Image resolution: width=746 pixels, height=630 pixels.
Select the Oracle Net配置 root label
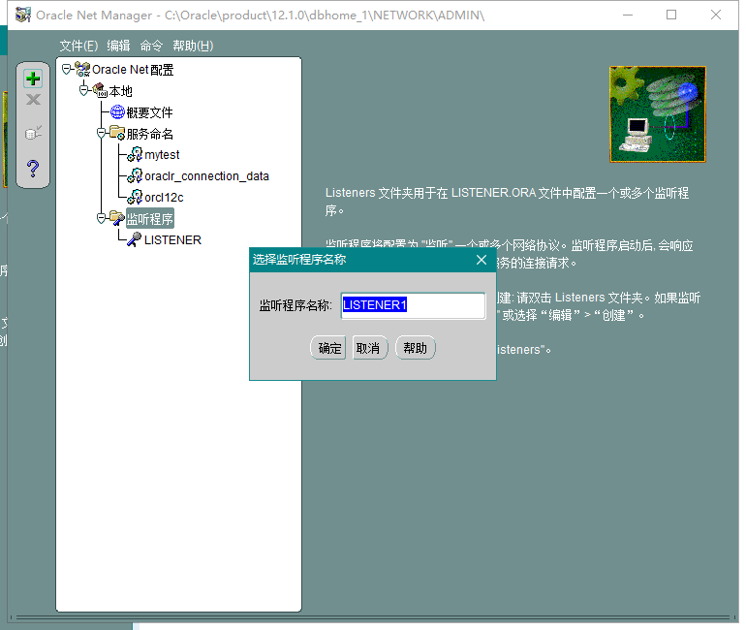coord(133,70)
